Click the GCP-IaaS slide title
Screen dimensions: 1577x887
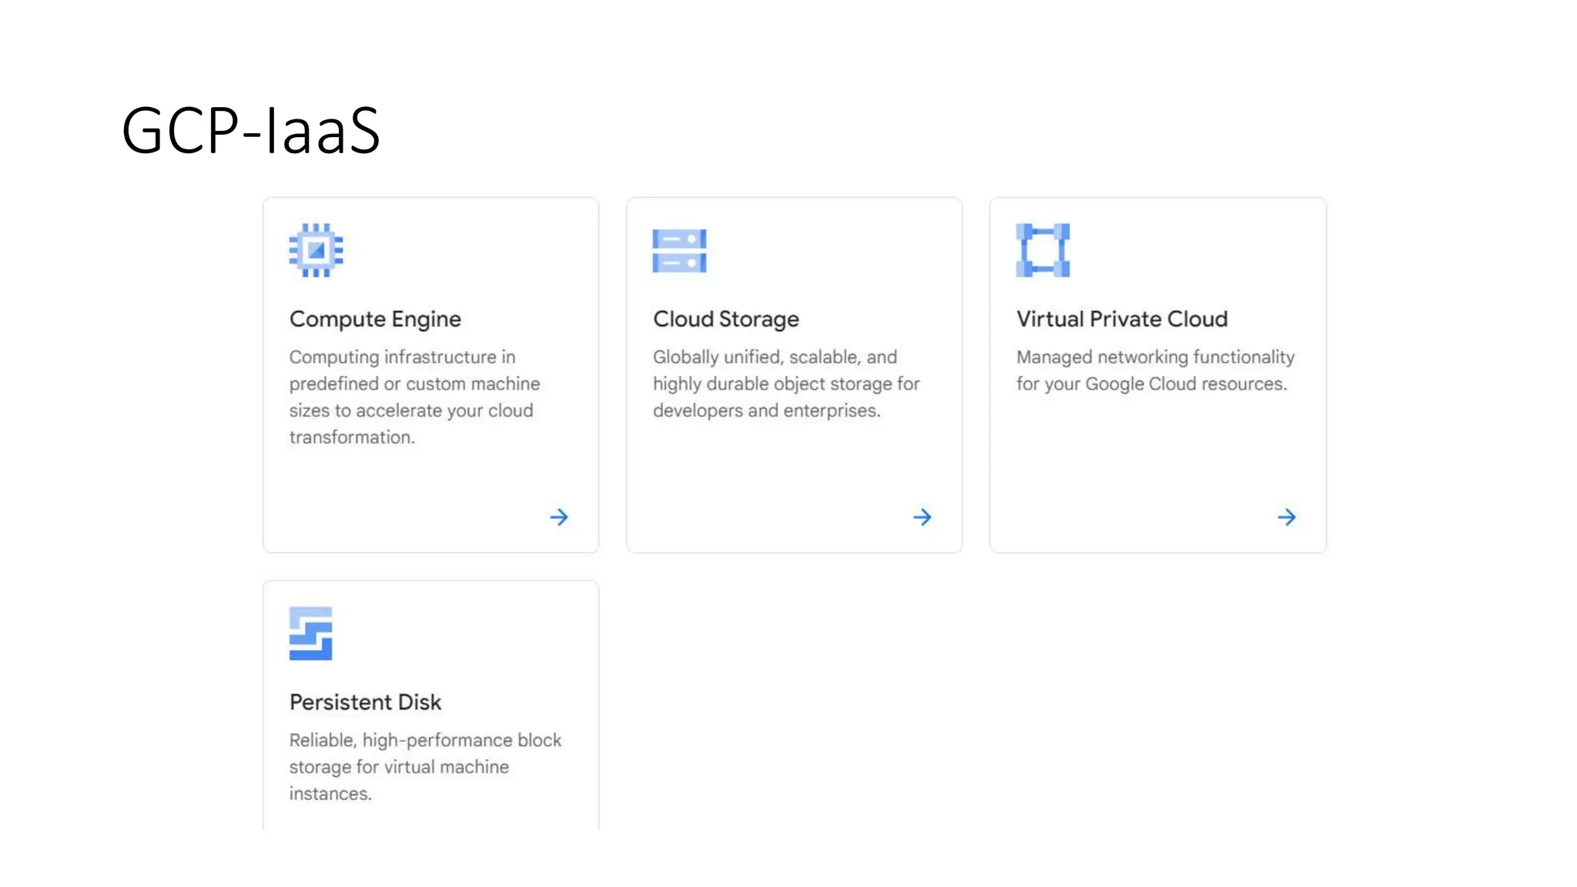[x=251, y=130]
